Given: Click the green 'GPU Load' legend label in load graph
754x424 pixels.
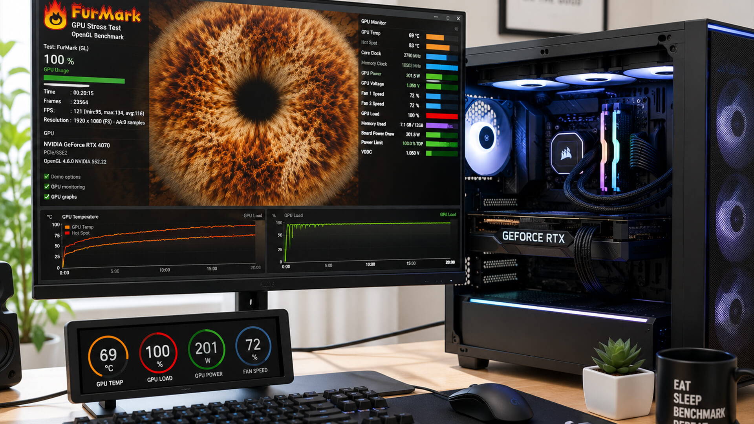Looking at the screenshot, I should (x=448, y=215).
